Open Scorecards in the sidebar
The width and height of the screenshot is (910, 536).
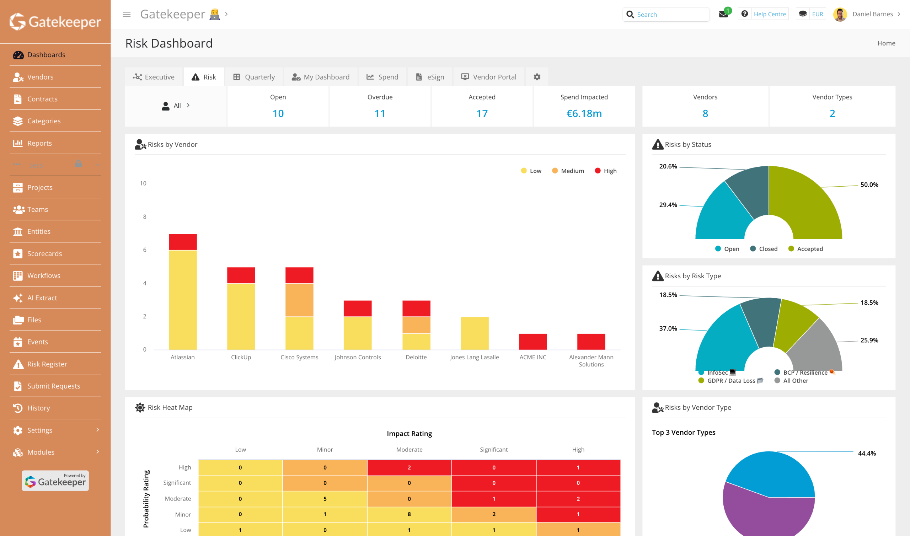(x=44, y=253)
